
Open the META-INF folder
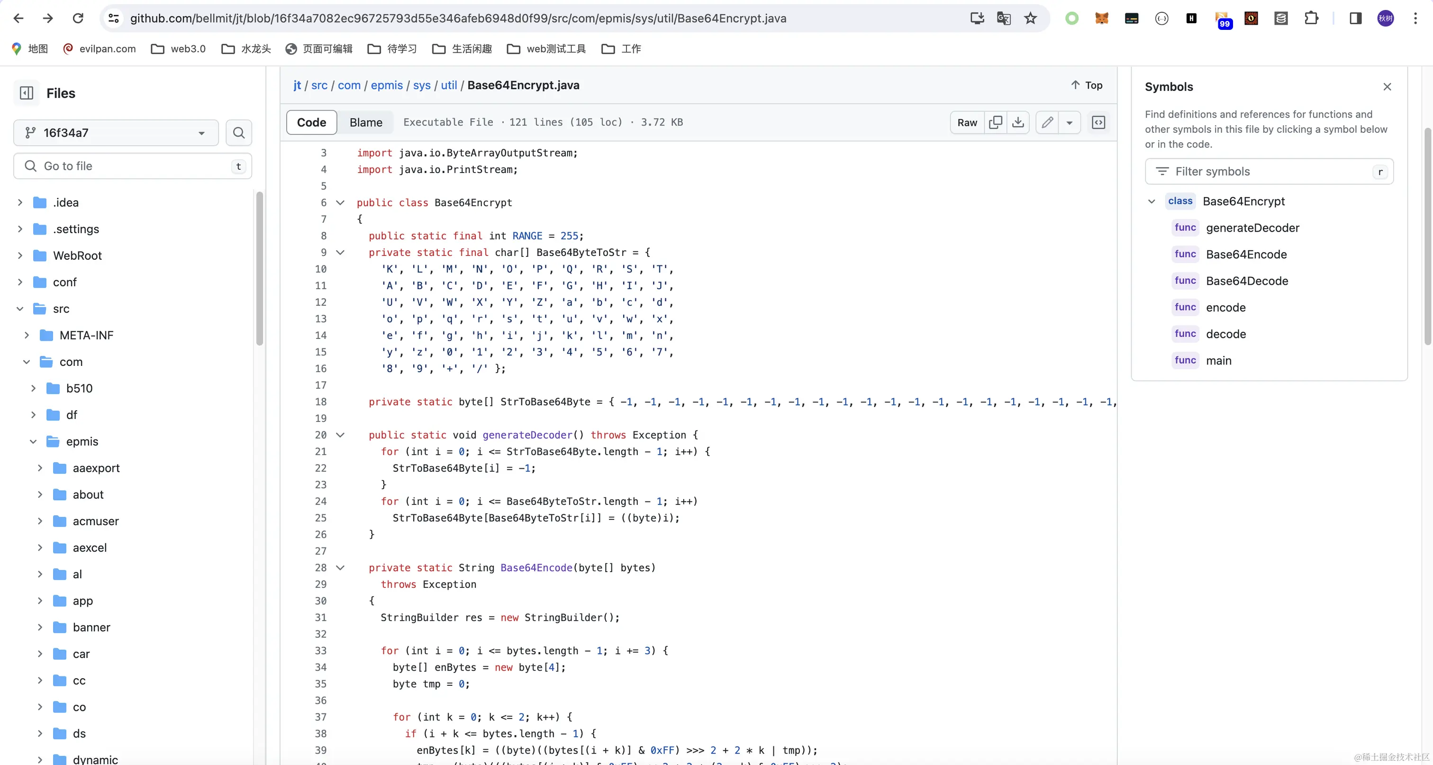pos(86,335)
